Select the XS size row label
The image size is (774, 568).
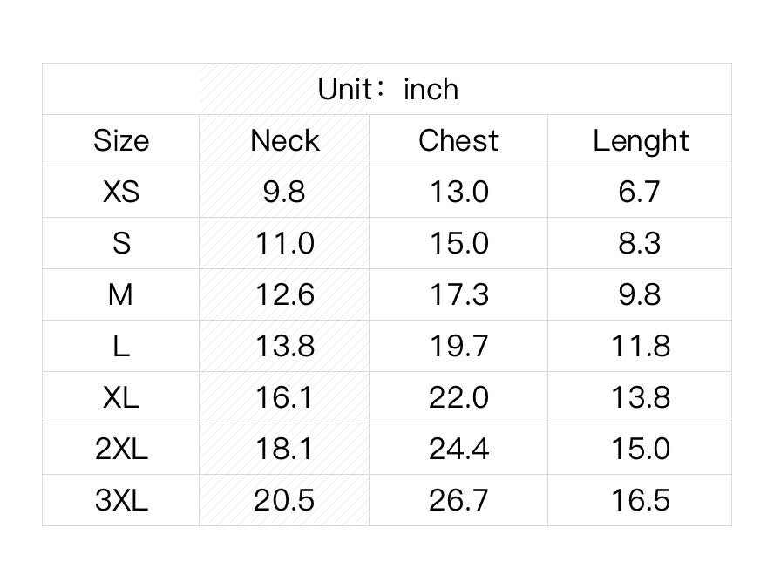click(x=120, y=192)
